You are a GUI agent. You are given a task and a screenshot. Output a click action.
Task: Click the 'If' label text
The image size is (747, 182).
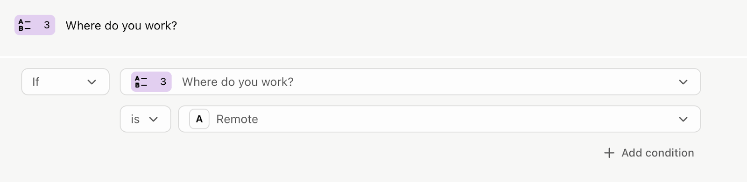[x=35, y=82]
